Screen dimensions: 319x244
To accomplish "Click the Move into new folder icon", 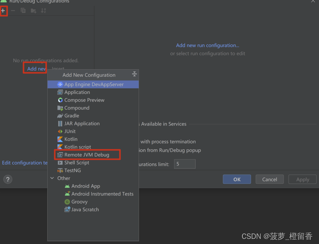I will (33, 11).
